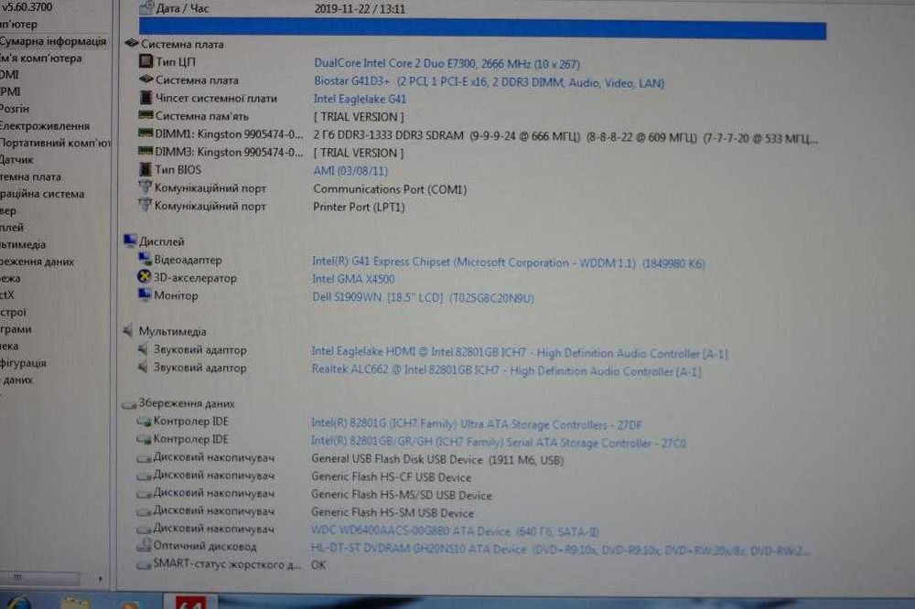Click the Generic Flash HS-CF USB Device value

[x=391, y=477]
